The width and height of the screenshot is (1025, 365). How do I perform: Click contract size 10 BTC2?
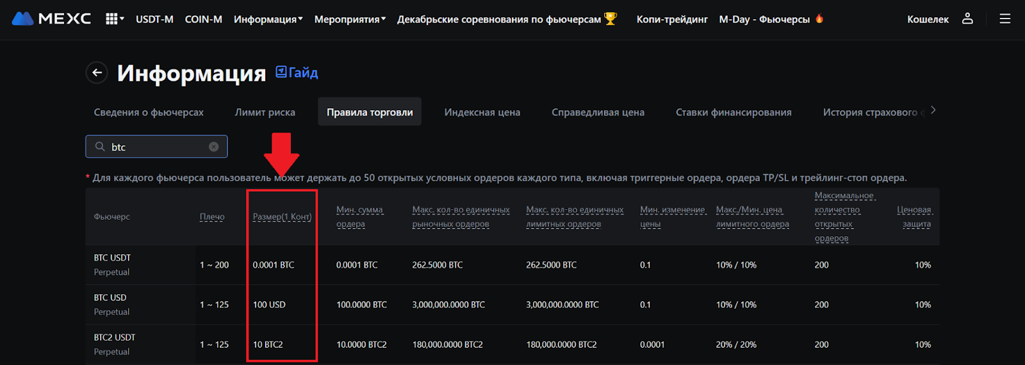[x=268, y=345]
